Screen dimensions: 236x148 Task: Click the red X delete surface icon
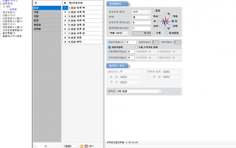click(86, 146)
